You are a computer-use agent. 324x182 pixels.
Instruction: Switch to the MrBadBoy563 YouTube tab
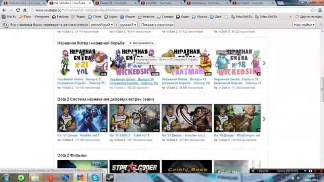tap(24, 3)
